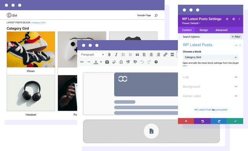Viewport: 248px width, 151px height.
Task: Apply blockquote formatting
Action: [x=137, y=55]
